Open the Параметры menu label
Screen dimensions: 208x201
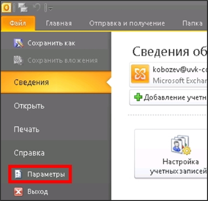46,174
